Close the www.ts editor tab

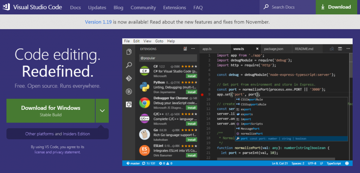pos(257,49)
